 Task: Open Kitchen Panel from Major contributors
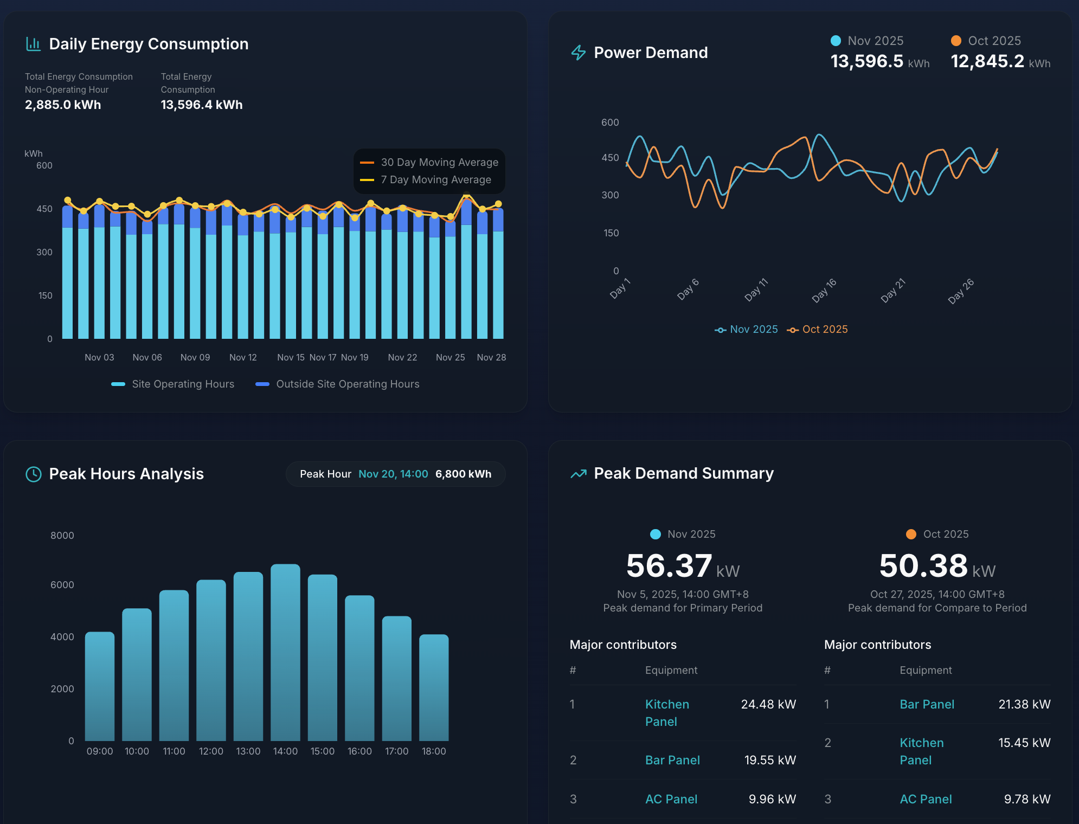tap(666, 713)
